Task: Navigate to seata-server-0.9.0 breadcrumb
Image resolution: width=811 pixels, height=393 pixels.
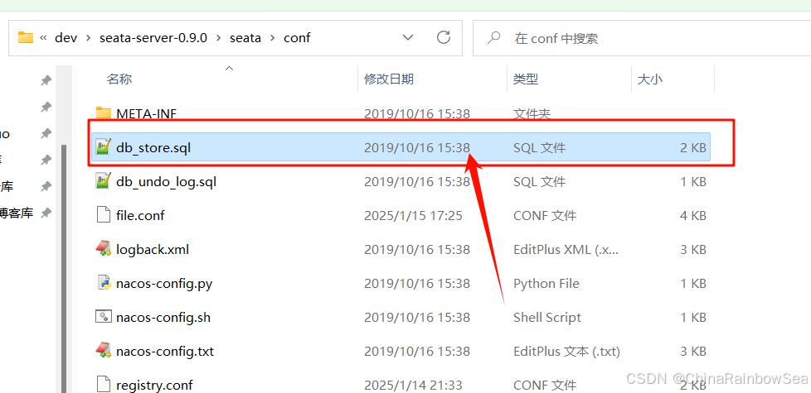Action: coord(153,38)
